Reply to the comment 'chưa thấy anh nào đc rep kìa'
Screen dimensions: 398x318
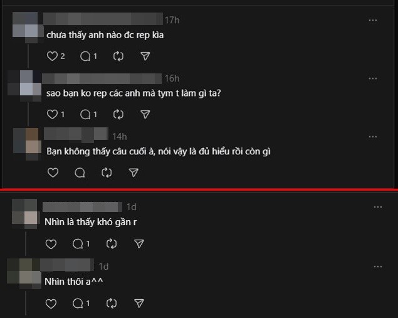coord(85,56)
